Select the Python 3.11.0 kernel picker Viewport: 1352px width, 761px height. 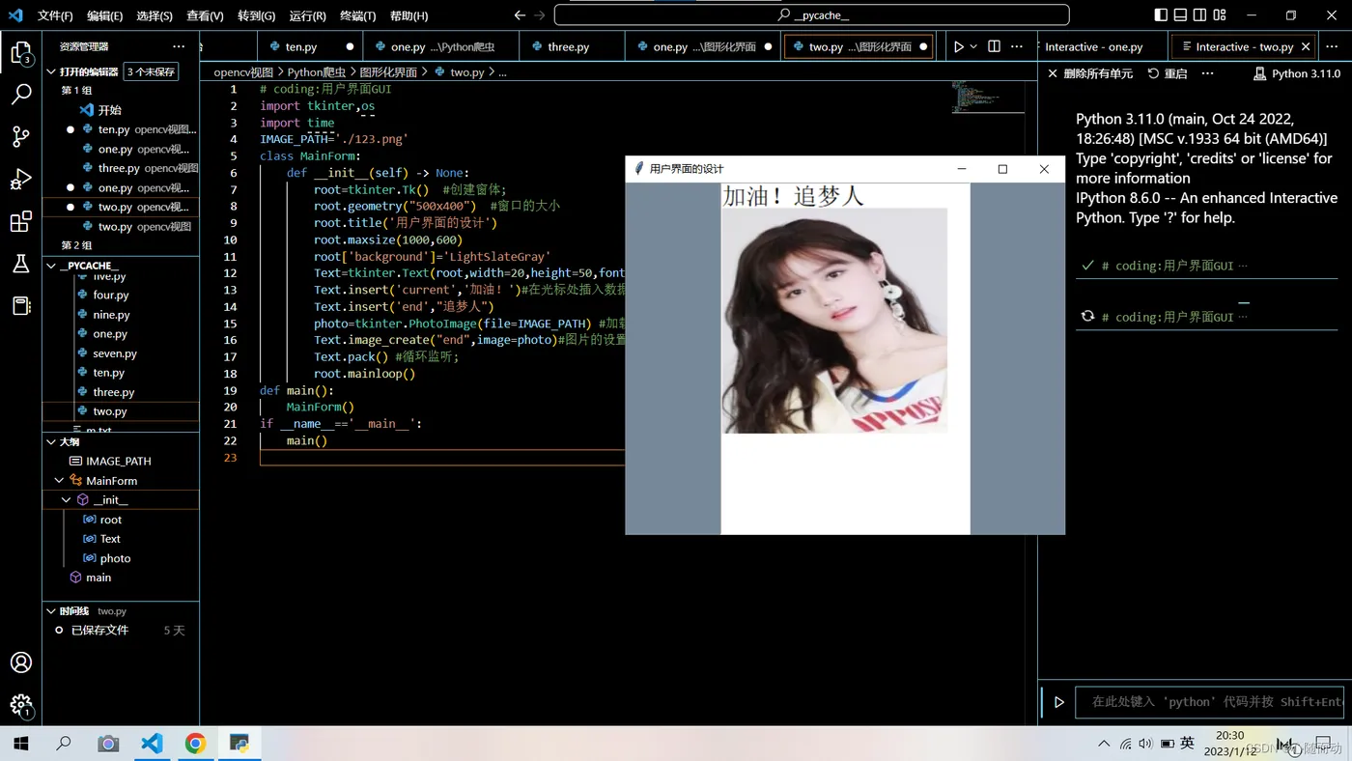1296,73
